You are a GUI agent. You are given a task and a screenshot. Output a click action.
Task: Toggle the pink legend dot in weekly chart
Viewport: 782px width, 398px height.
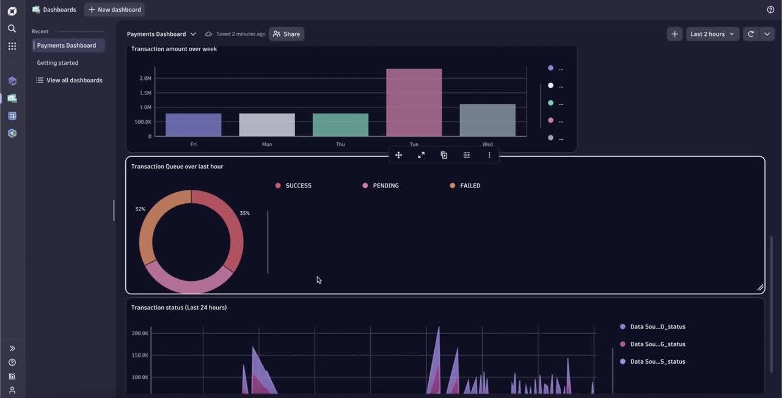[550, 120]
